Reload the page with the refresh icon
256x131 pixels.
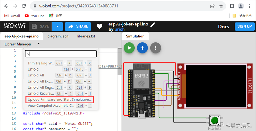pyautogui.click(x=24, y=6)
